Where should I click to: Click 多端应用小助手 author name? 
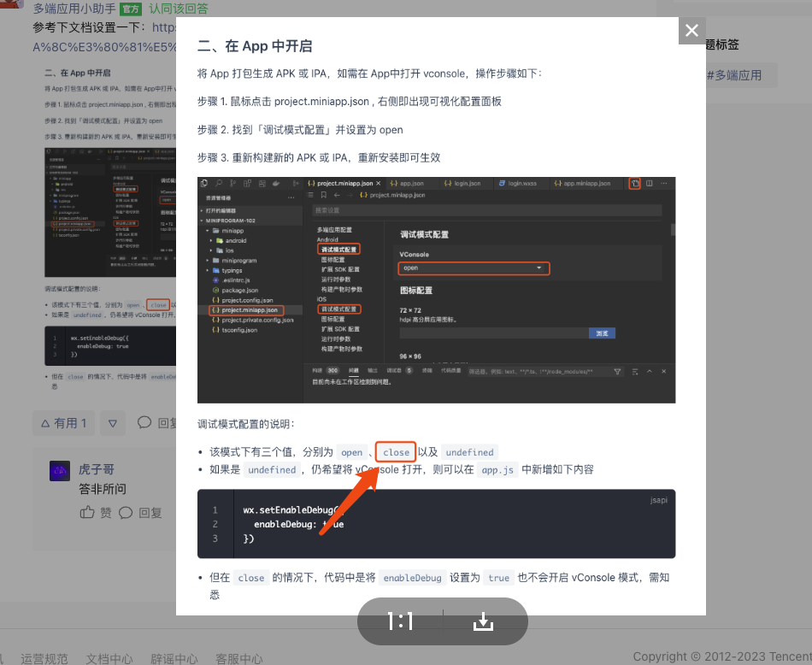click(74, 9)
